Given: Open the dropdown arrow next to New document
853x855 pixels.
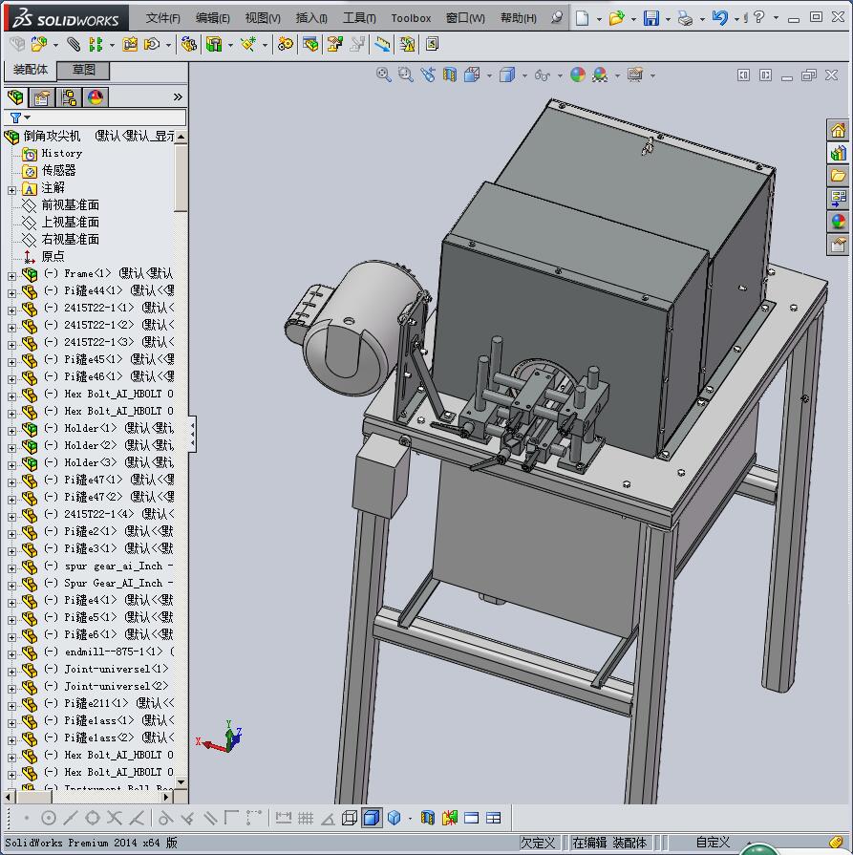Looking at the screenshot, I should [599, 19].
